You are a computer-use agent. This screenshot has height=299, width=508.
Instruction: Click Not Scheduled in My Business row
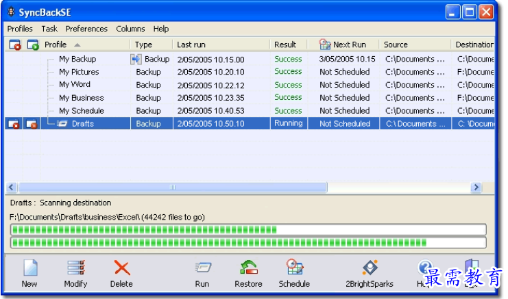344,98
